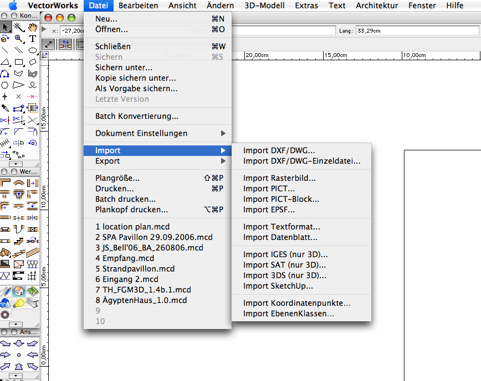Select the arrow selection tool
This screenshot has width=481, height=381.
coord(5,27)
